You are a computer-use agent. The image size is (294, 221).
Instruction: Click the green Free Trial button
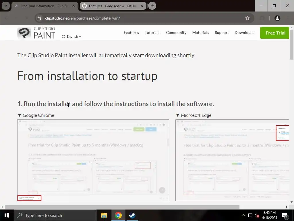(x=275, y=33)
